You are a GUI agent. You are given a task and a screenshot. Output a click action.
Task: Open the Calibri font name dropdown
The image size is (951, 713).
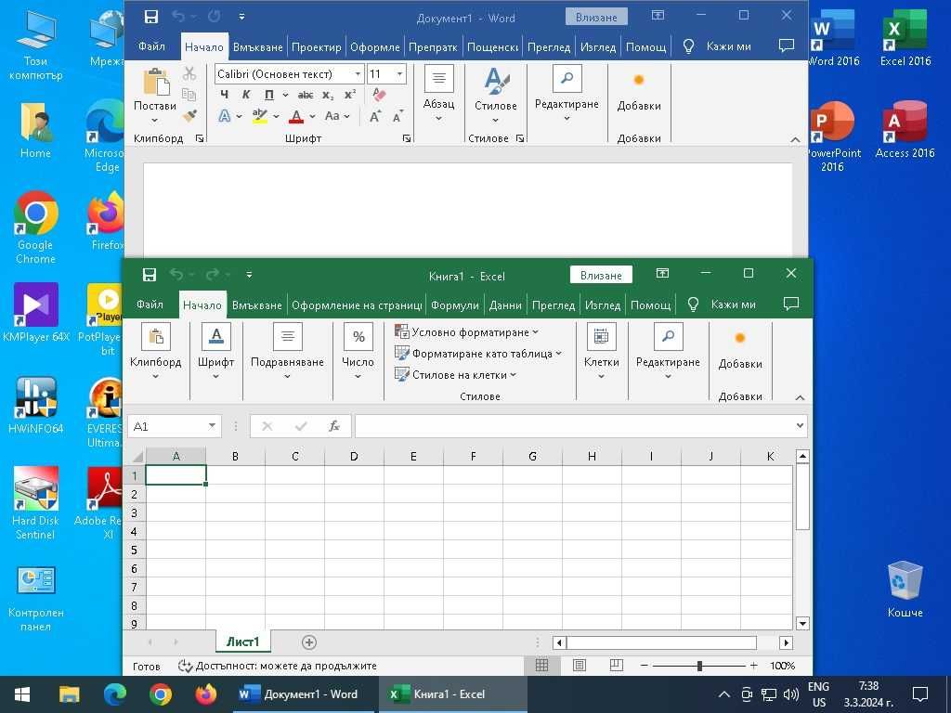[x=358, y=74]
